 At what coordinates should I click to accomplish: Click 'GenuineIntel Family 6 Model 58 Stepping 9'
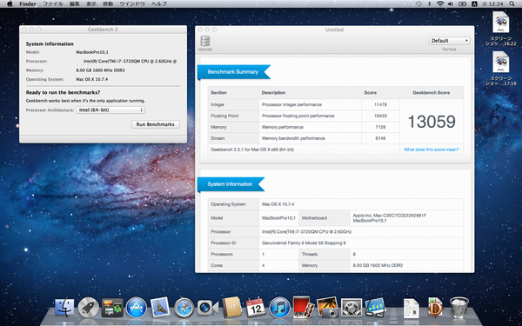click(x=304, y=243)
